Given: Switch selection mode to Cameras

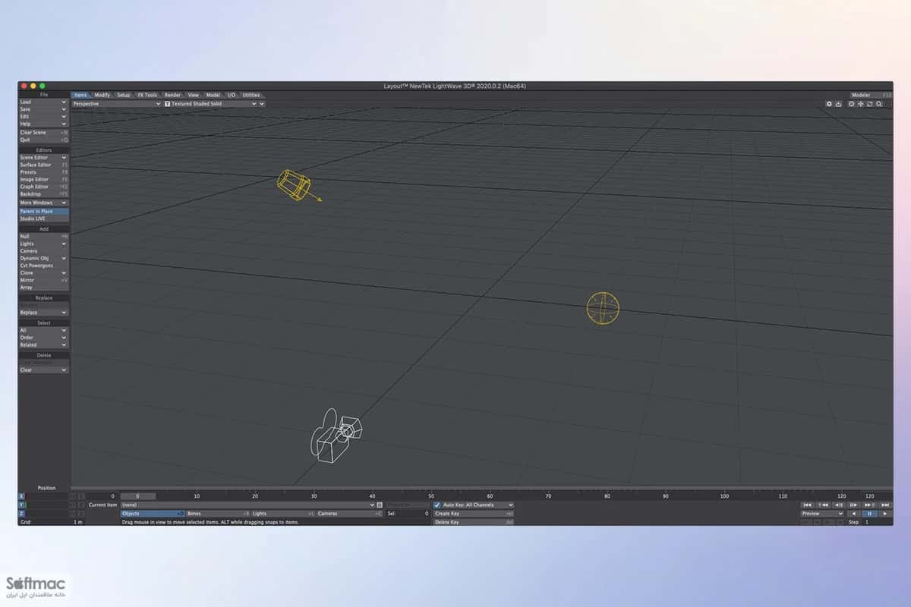Looking at the screenshot, I should coord(349,514).
